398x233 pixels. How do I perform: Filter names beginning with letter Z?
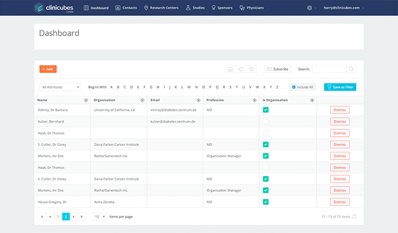pos(277,87)
